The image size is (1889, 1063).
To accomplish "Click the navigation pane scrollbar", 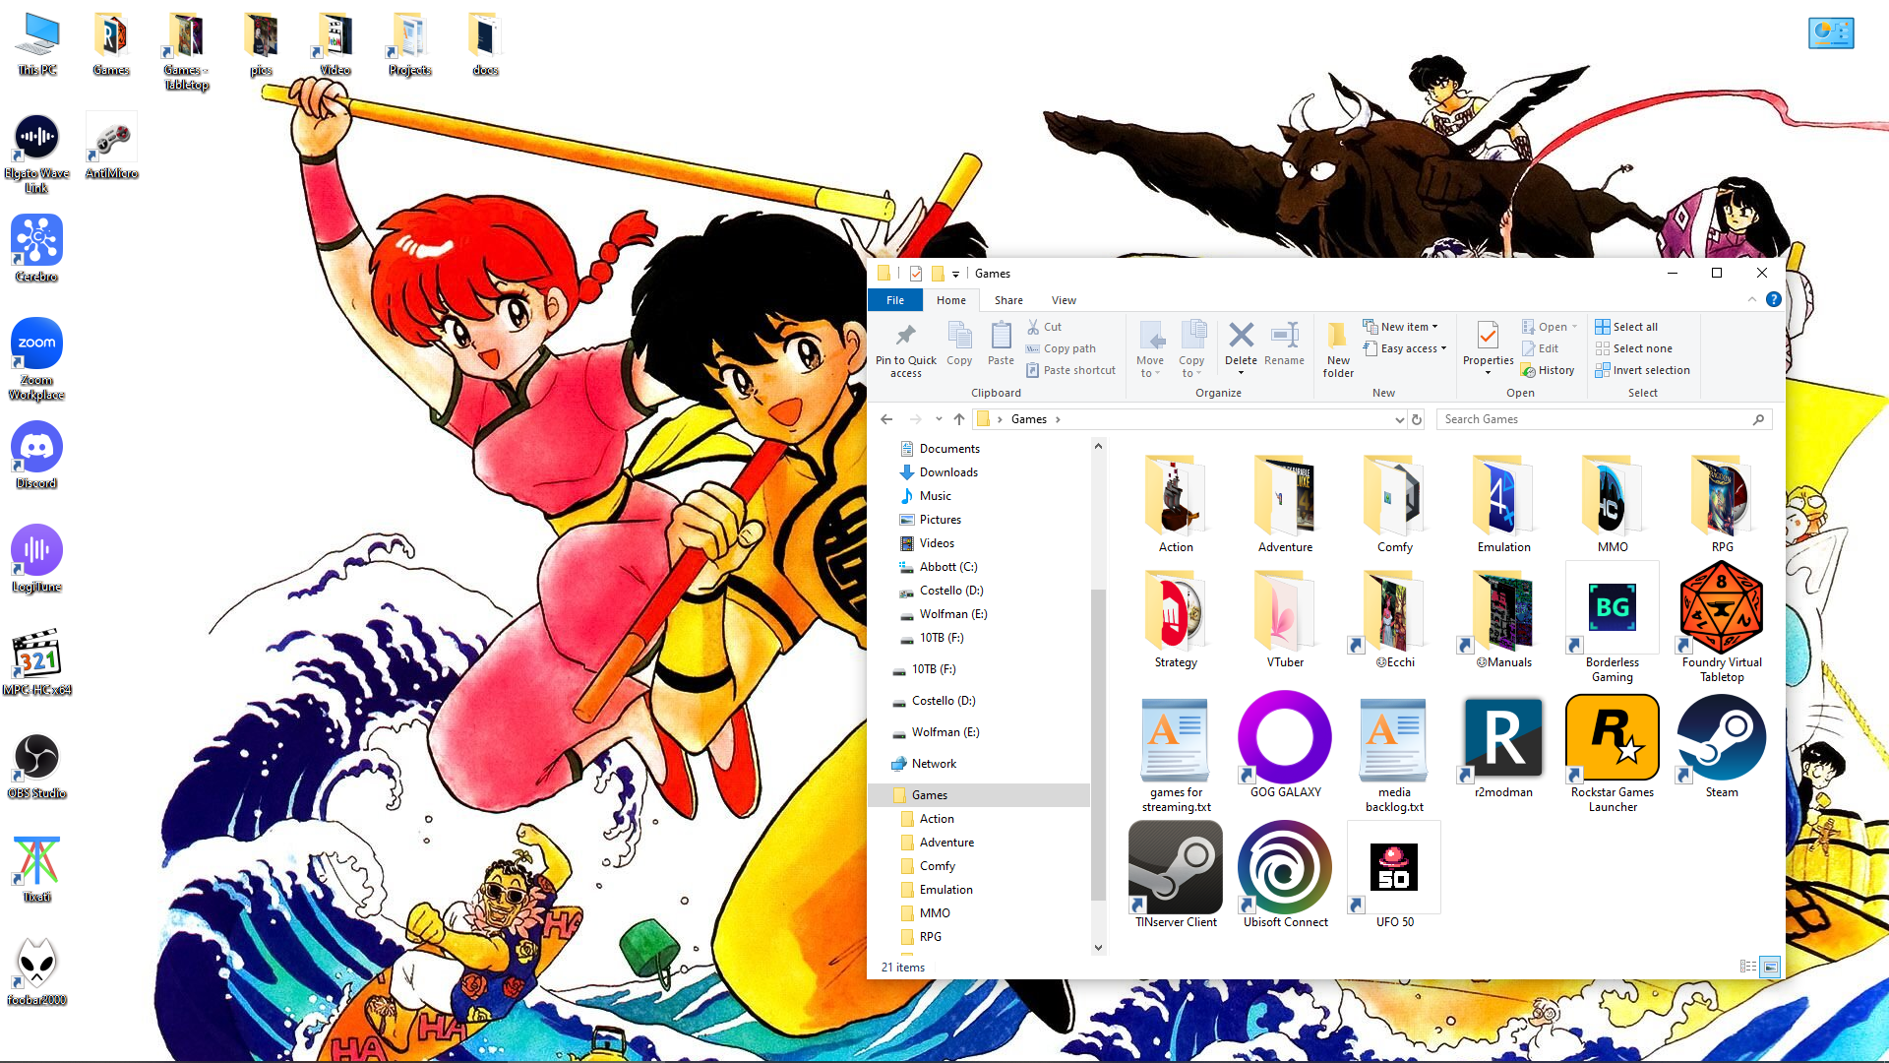I will (x=1098, y=745).
